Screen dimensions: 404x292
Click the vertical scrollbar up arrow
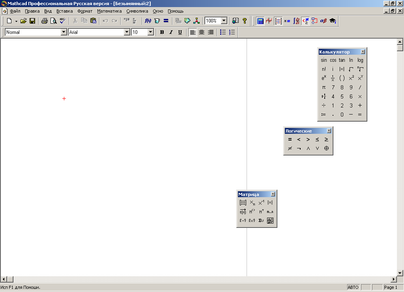tap(400, 42)
